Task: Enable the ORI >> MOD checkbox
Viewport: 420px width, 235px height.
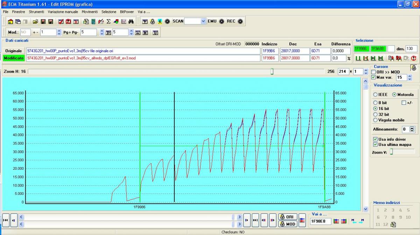Action: tap(373, 72)
